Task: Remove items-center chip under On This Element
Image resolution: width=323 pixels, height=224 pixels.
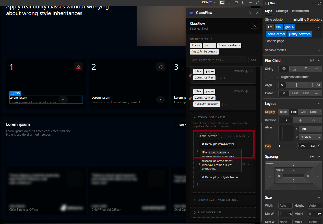Action: pyautogui.click(x=239, y=46)
